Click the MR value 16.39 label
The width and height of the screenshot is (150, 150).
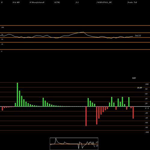(x=139, y=88)
